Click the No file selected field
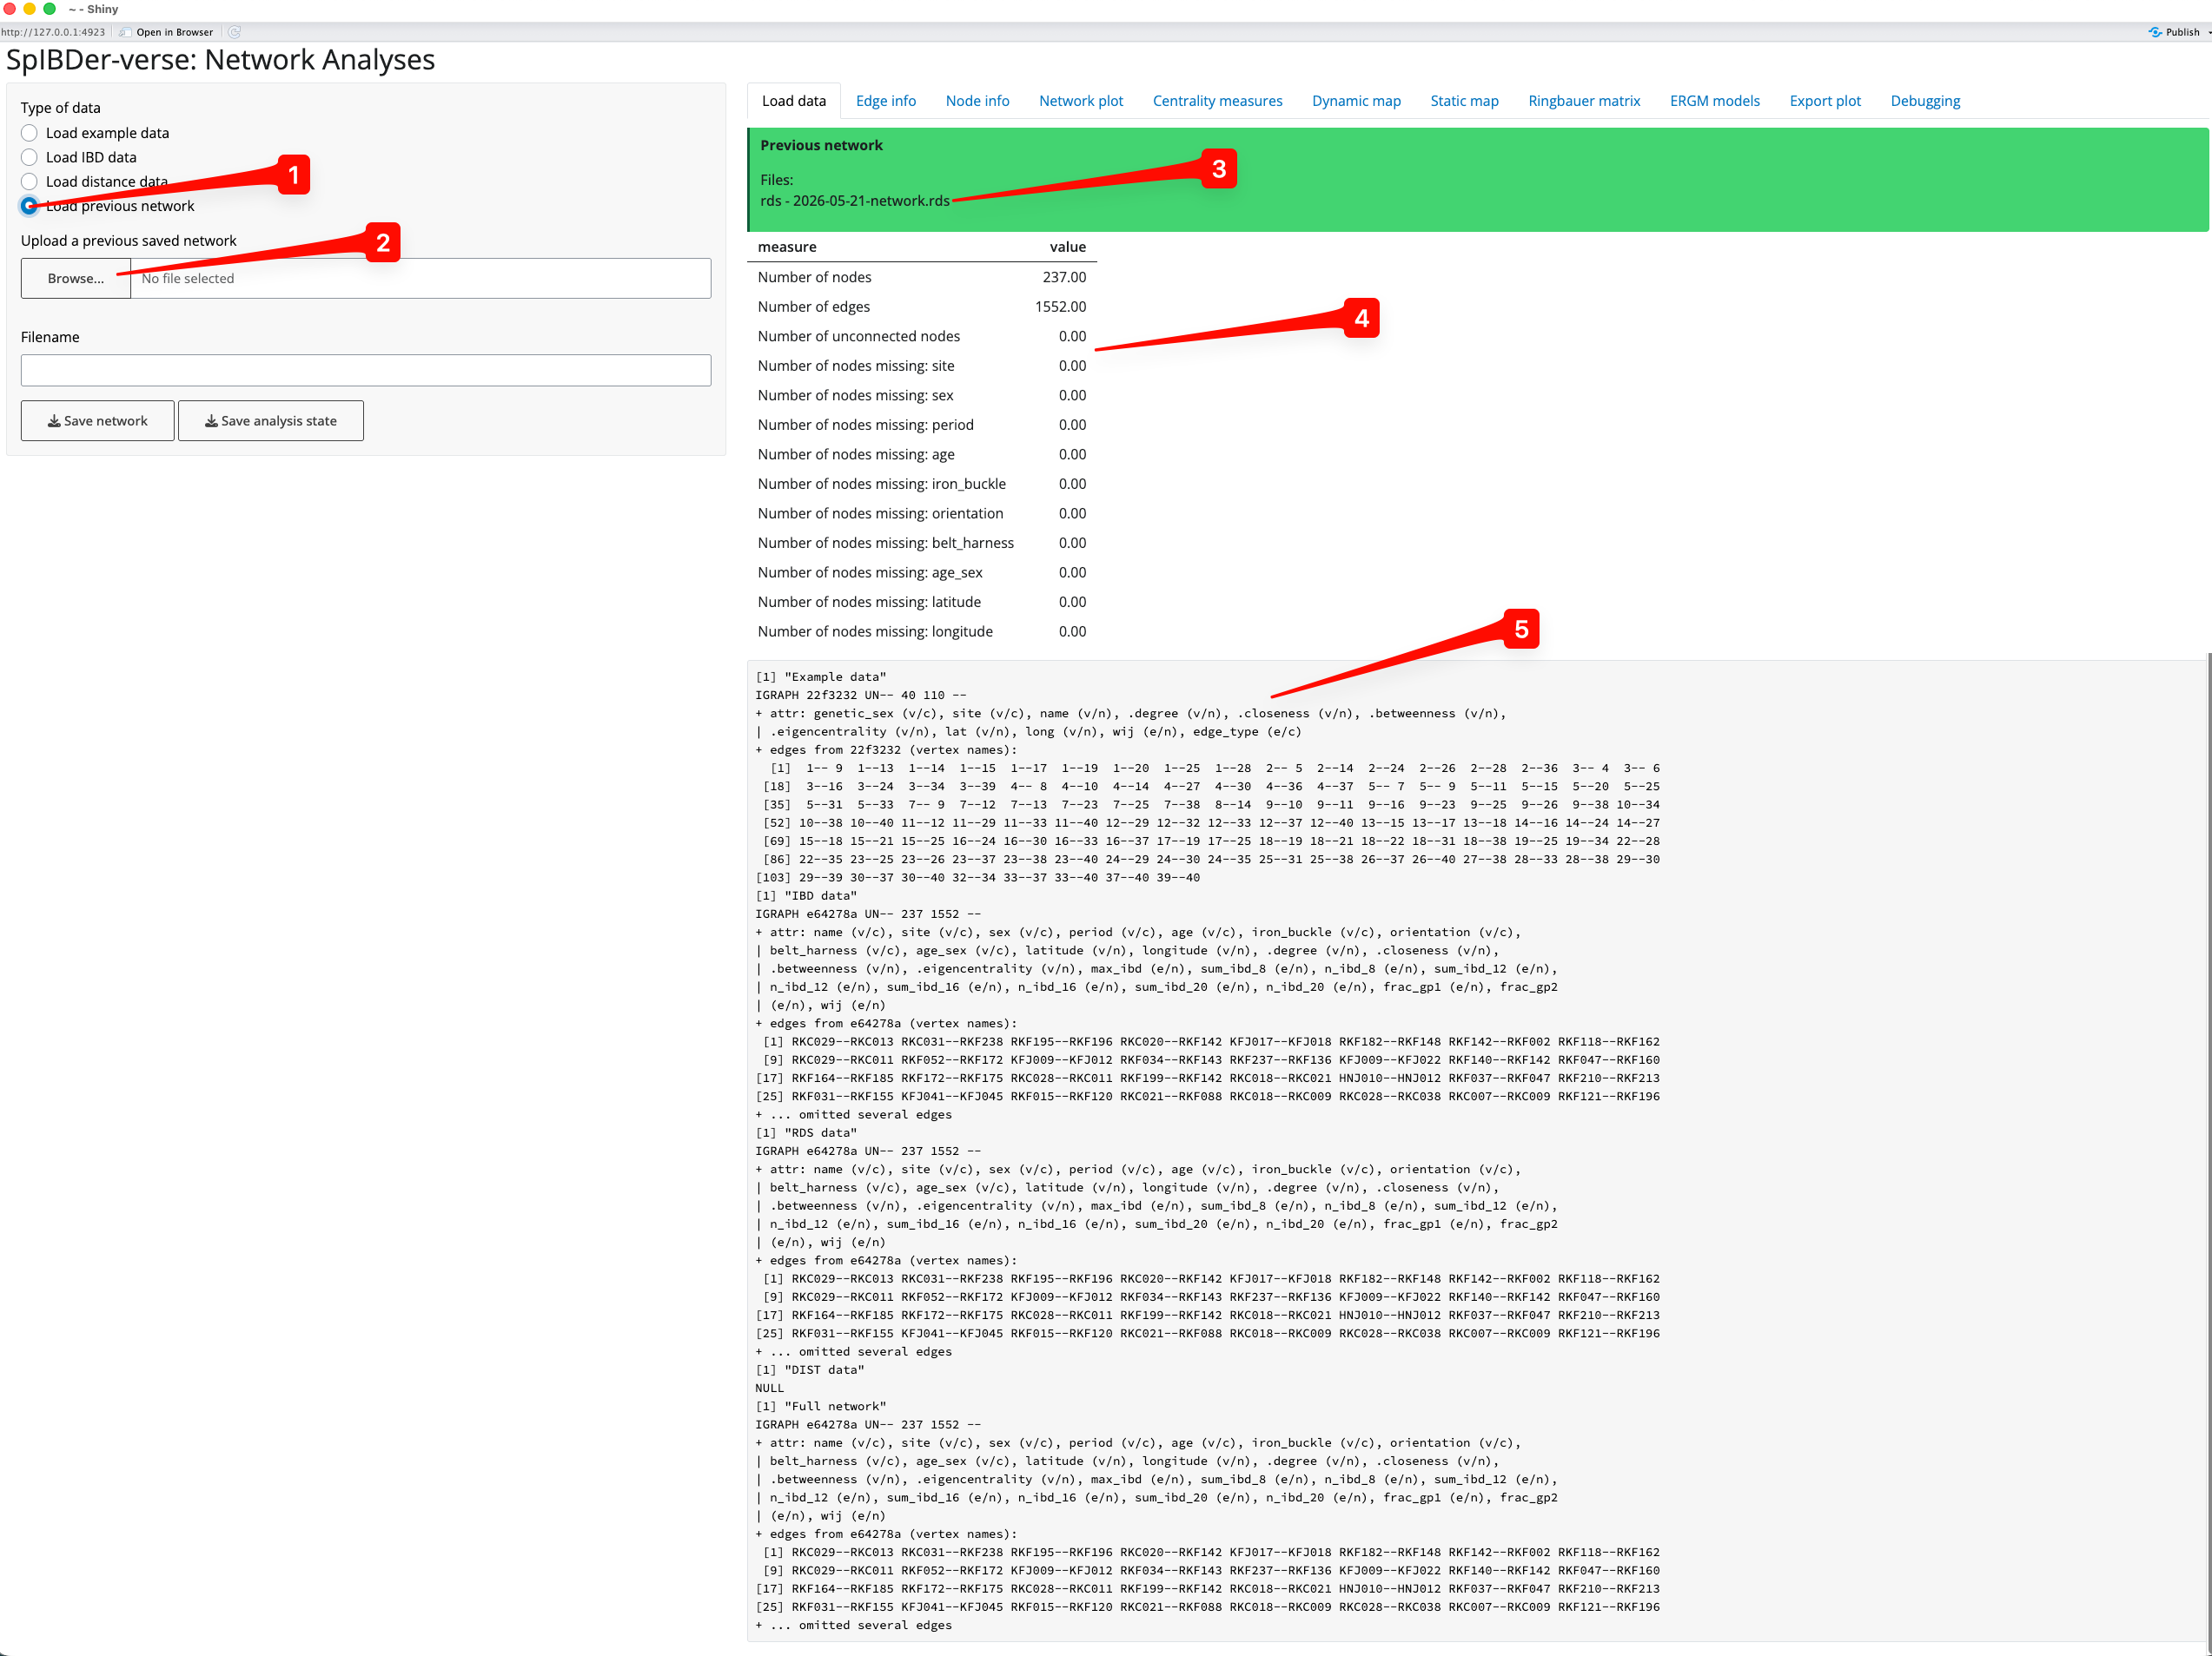2212x1656 pixels. 421,278
